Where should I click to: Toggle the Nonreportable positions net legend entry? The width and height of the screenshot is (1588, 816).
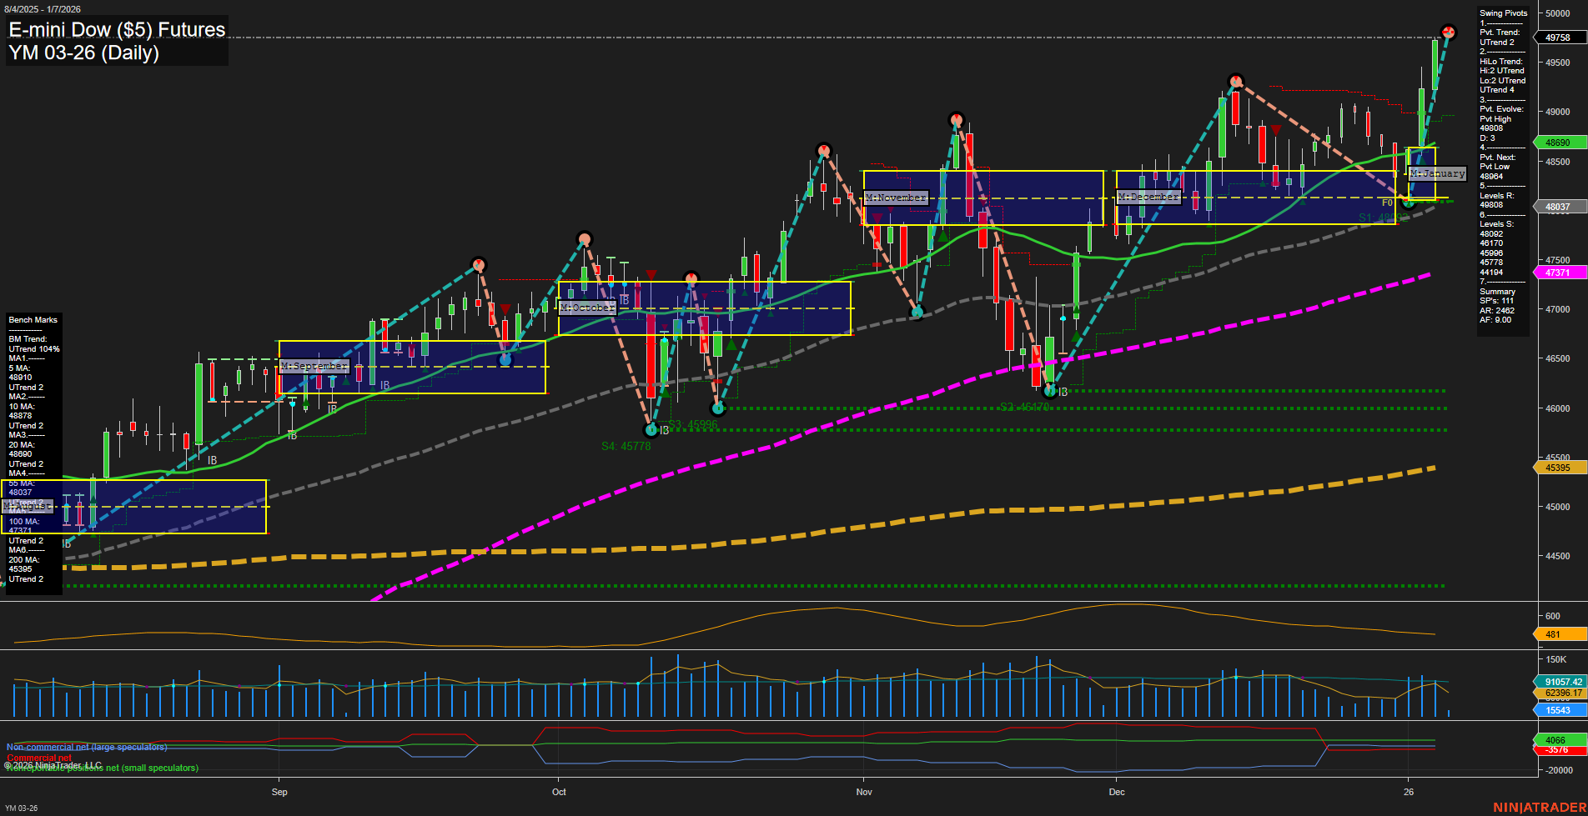[x=102, y=767]
